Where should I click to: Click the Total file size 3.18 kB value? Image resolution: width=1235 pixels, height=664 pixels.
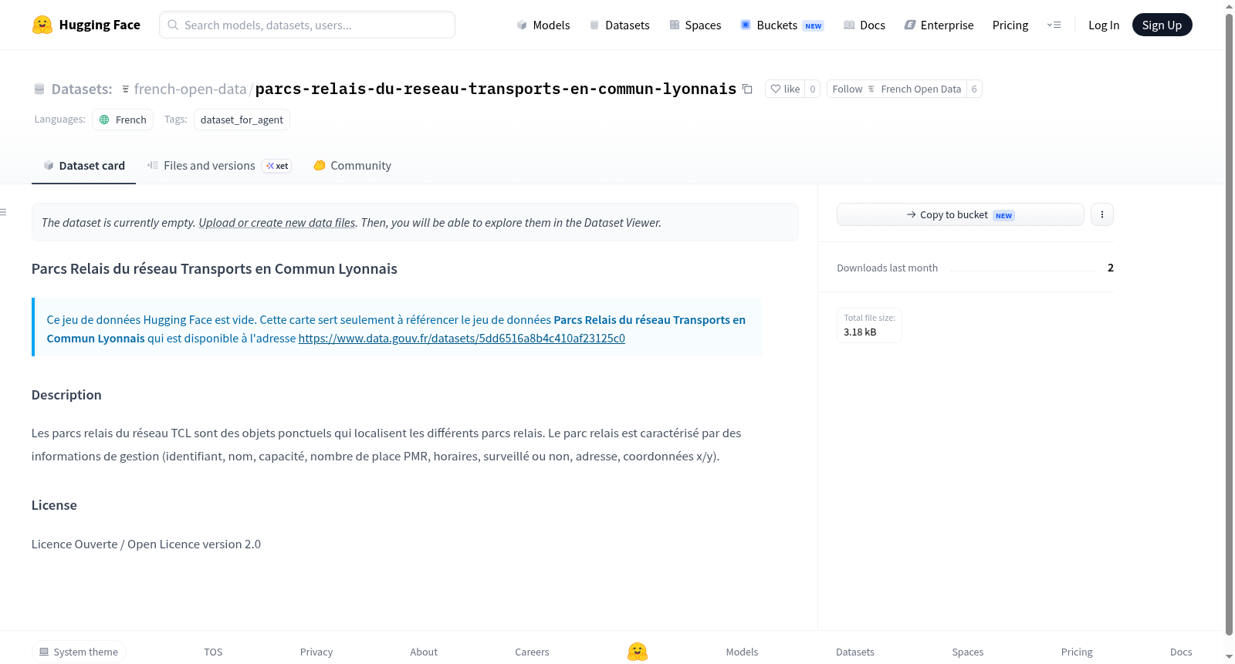(860, 332)
